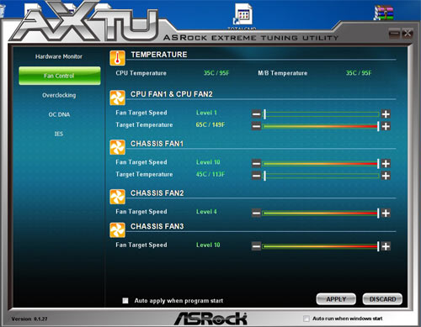Click the Chassis Fan3 Level 10 value

208,245
